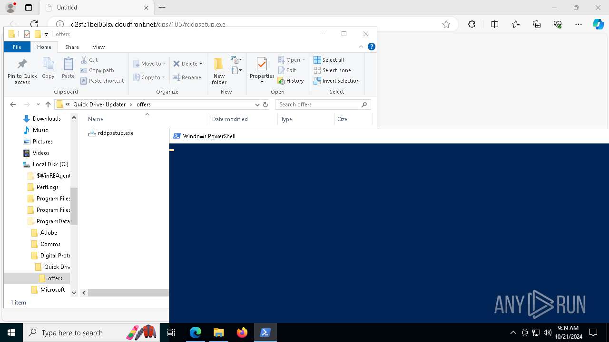Go back in Explorer navigation
The height and width of the screenshot is (342, 609).
pyautogui.click(x=13, y=104)
